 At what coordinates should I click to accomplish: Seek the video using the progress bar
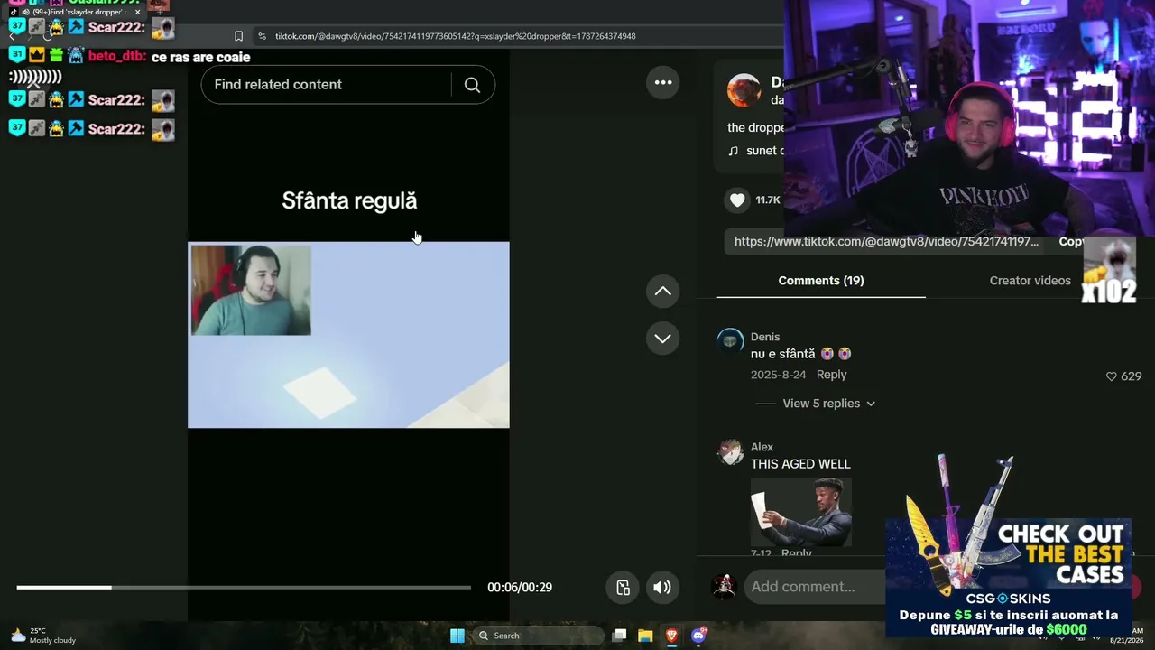244,588
